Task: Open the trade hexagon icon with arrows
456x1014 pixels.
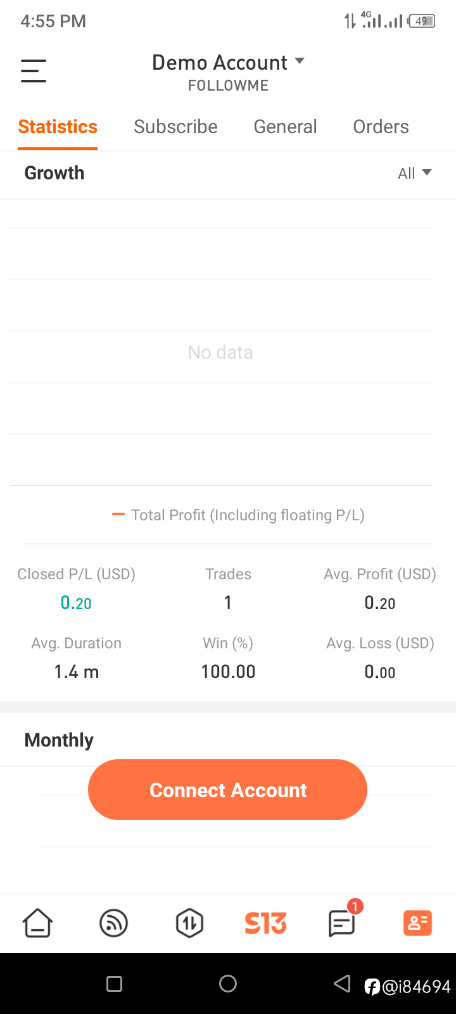Action: pyautogui.click(x=189, y=923)
